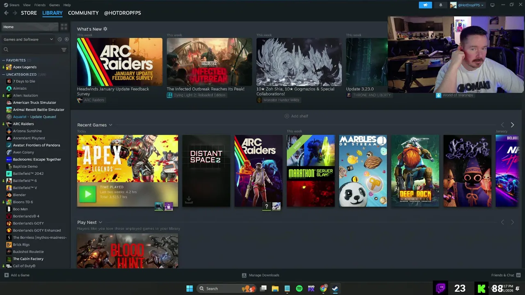Select Deep Rock Galactic game tile

click(x=415, y=171)
